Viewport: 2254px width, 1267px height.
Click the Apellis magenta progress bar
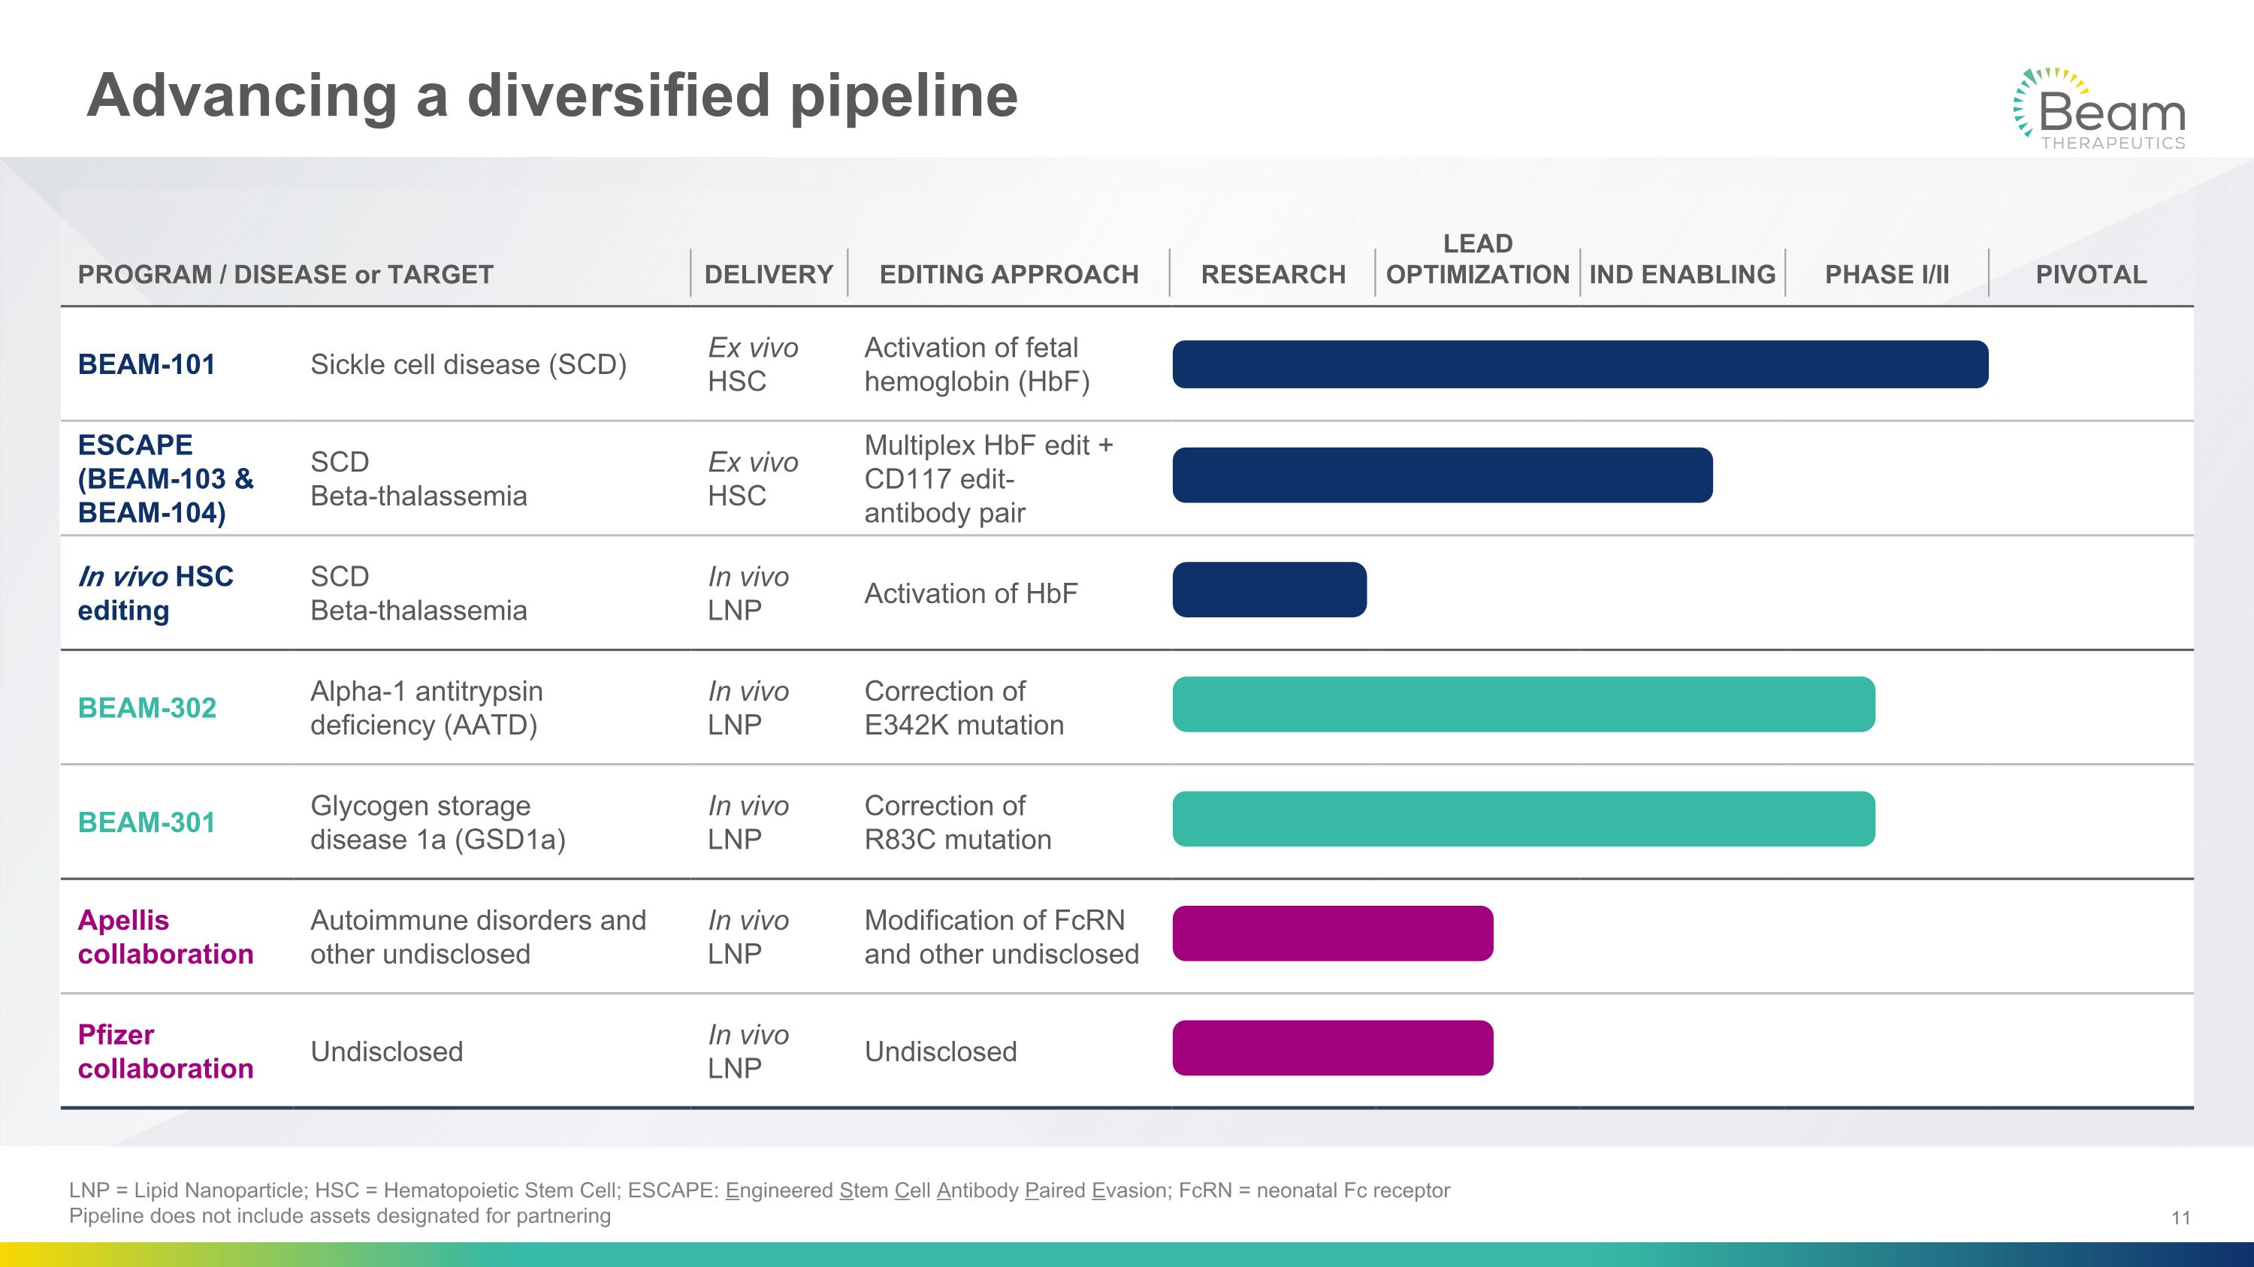point(1332,933)
